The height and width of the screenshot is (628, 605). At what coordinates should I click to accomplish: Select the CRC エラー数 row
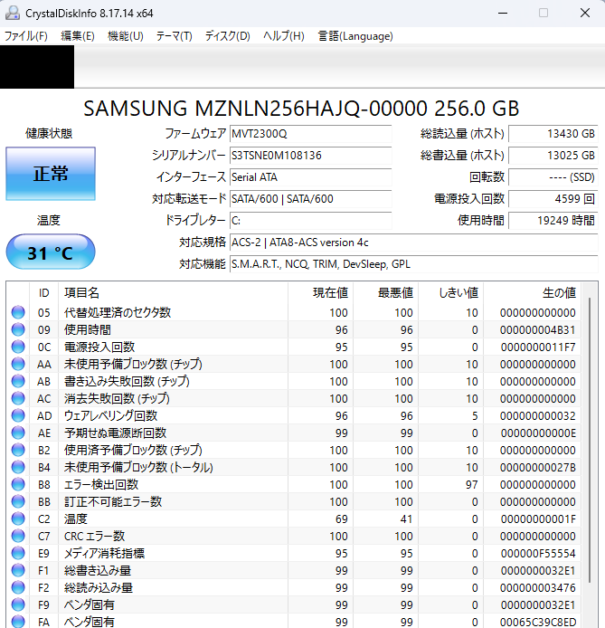294,537
